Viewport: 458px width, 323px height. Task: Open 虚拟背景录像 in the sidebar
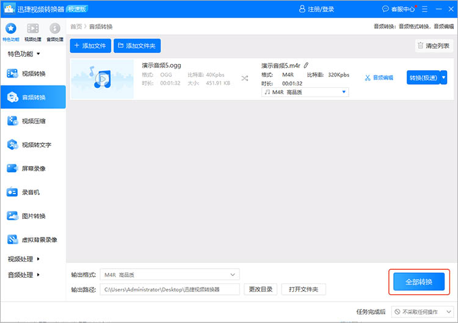33,240
